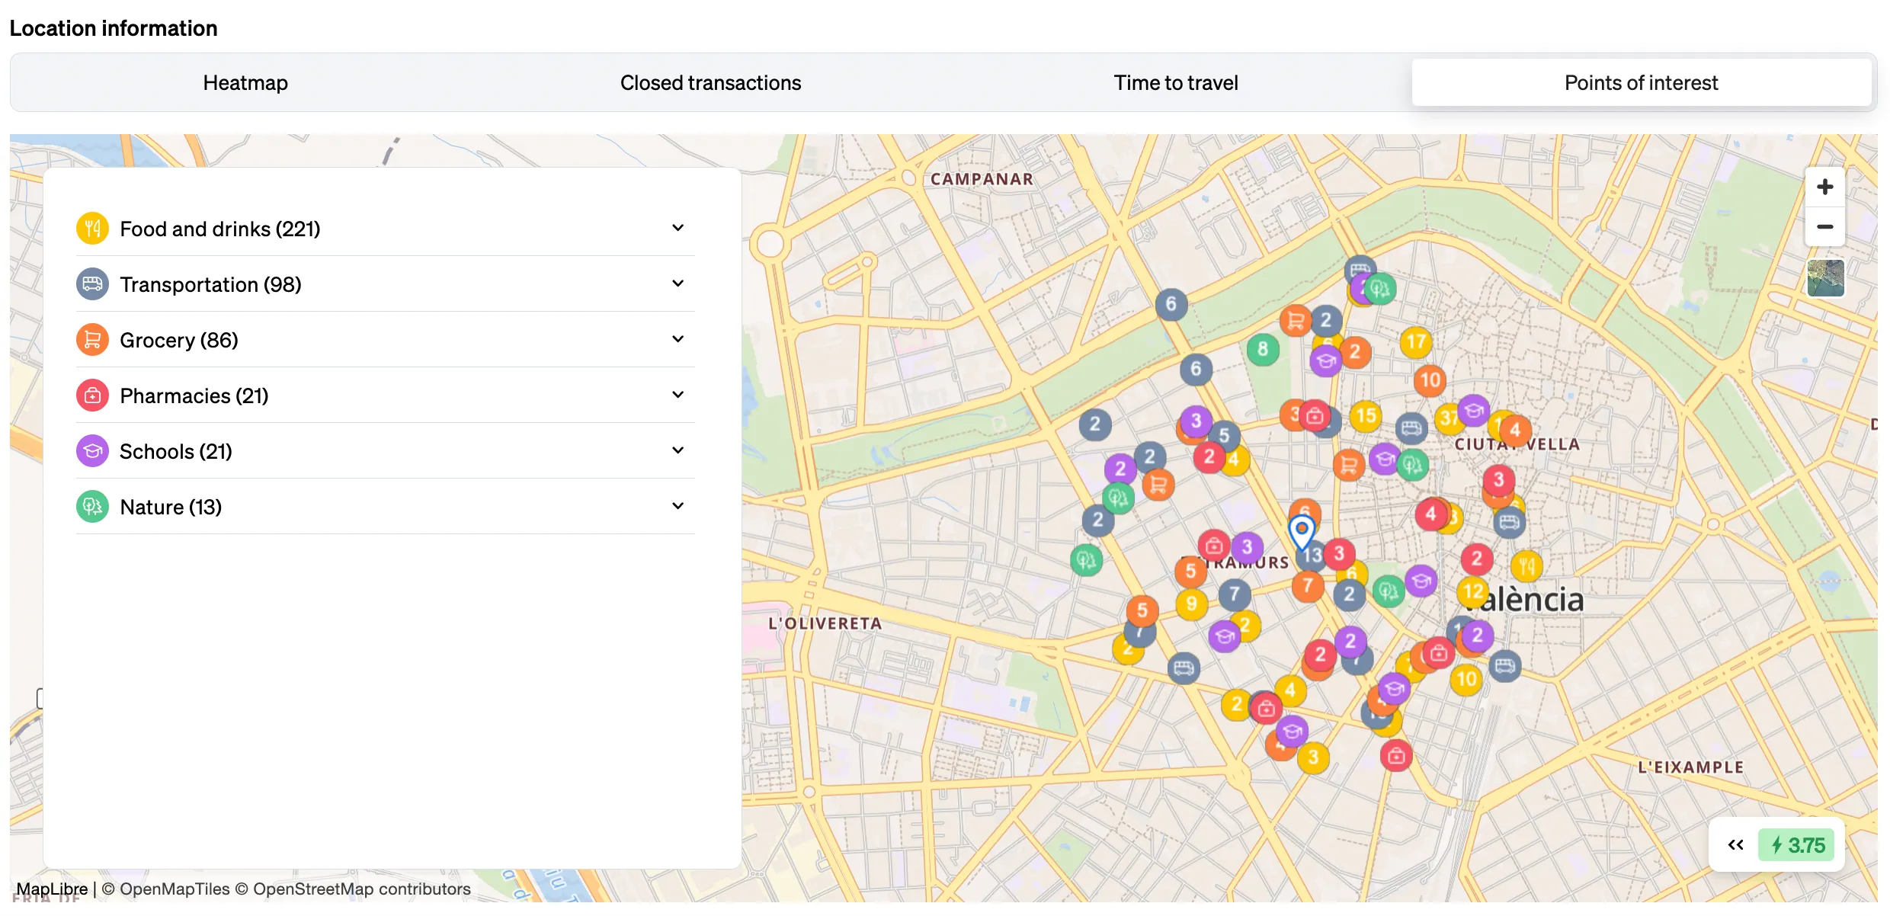This screenshot has width=1890, height=916.
Task: Expand the Nature (13) category
Action: (x=678, y=506)
